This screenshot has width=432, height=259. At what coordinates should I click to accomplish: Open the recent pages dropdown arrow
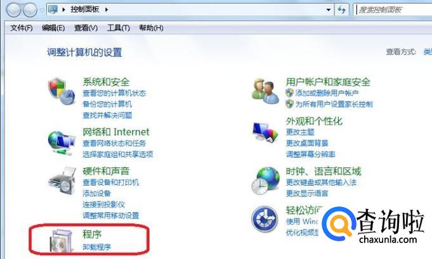point(42,10)
